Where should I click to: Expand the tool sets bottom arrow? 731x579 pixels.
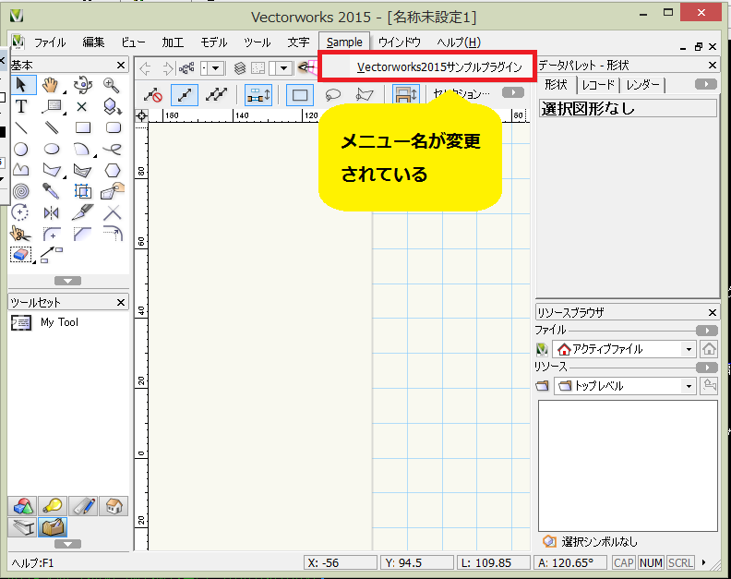[67, 544]
